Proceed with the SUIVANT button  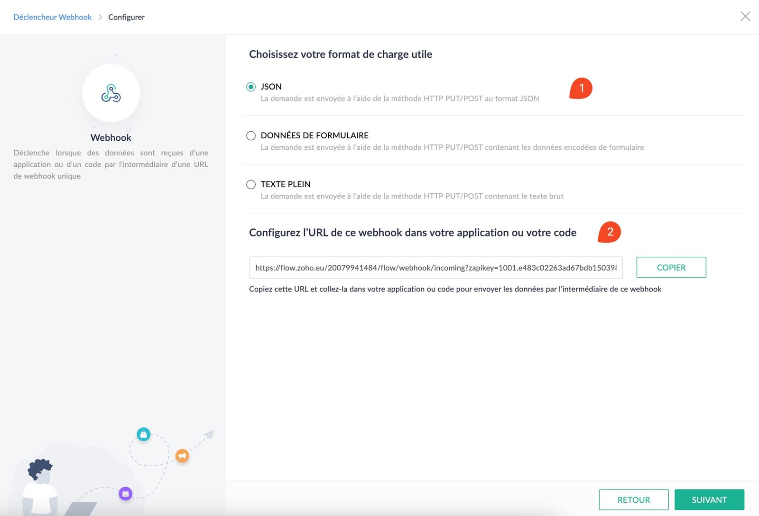click(709, 500)
